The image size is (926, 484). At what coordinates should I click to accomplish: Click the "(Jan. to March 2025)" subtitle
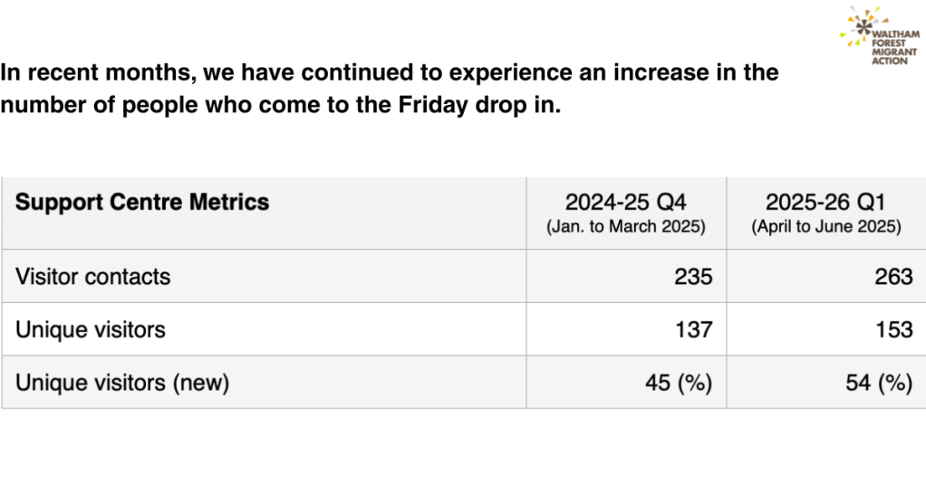pyautogui.click(x=625, y=228)
